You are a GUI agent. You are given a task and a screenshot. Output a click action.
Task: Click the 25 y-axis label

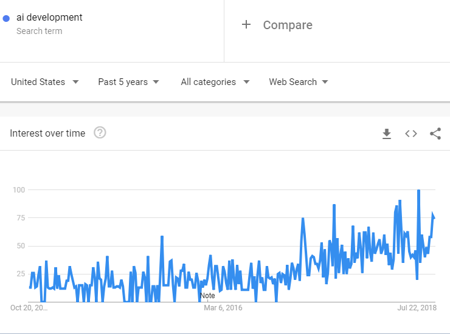(21, 274)
